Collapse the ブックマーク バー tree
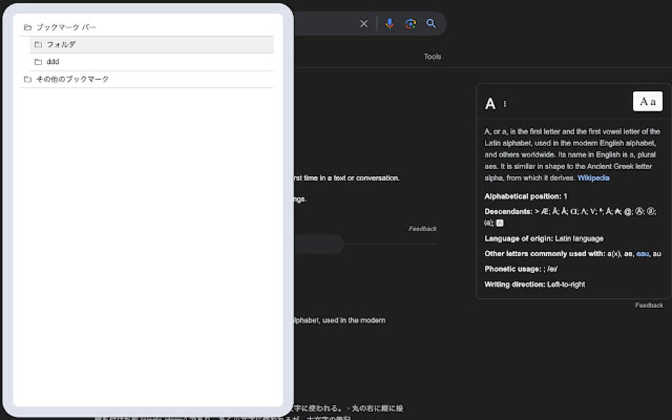The width and height of the screenshot is (672, 420). (x=27, y=27)
